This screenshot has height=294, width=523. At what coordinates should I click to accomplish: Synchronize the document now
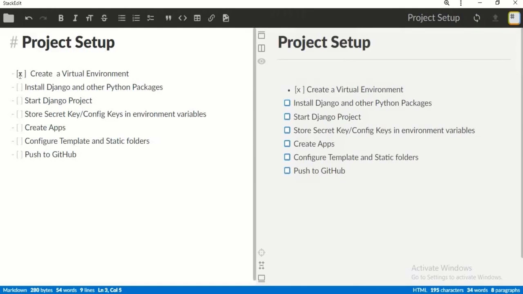pyautogui.click(x=477, y=18)
